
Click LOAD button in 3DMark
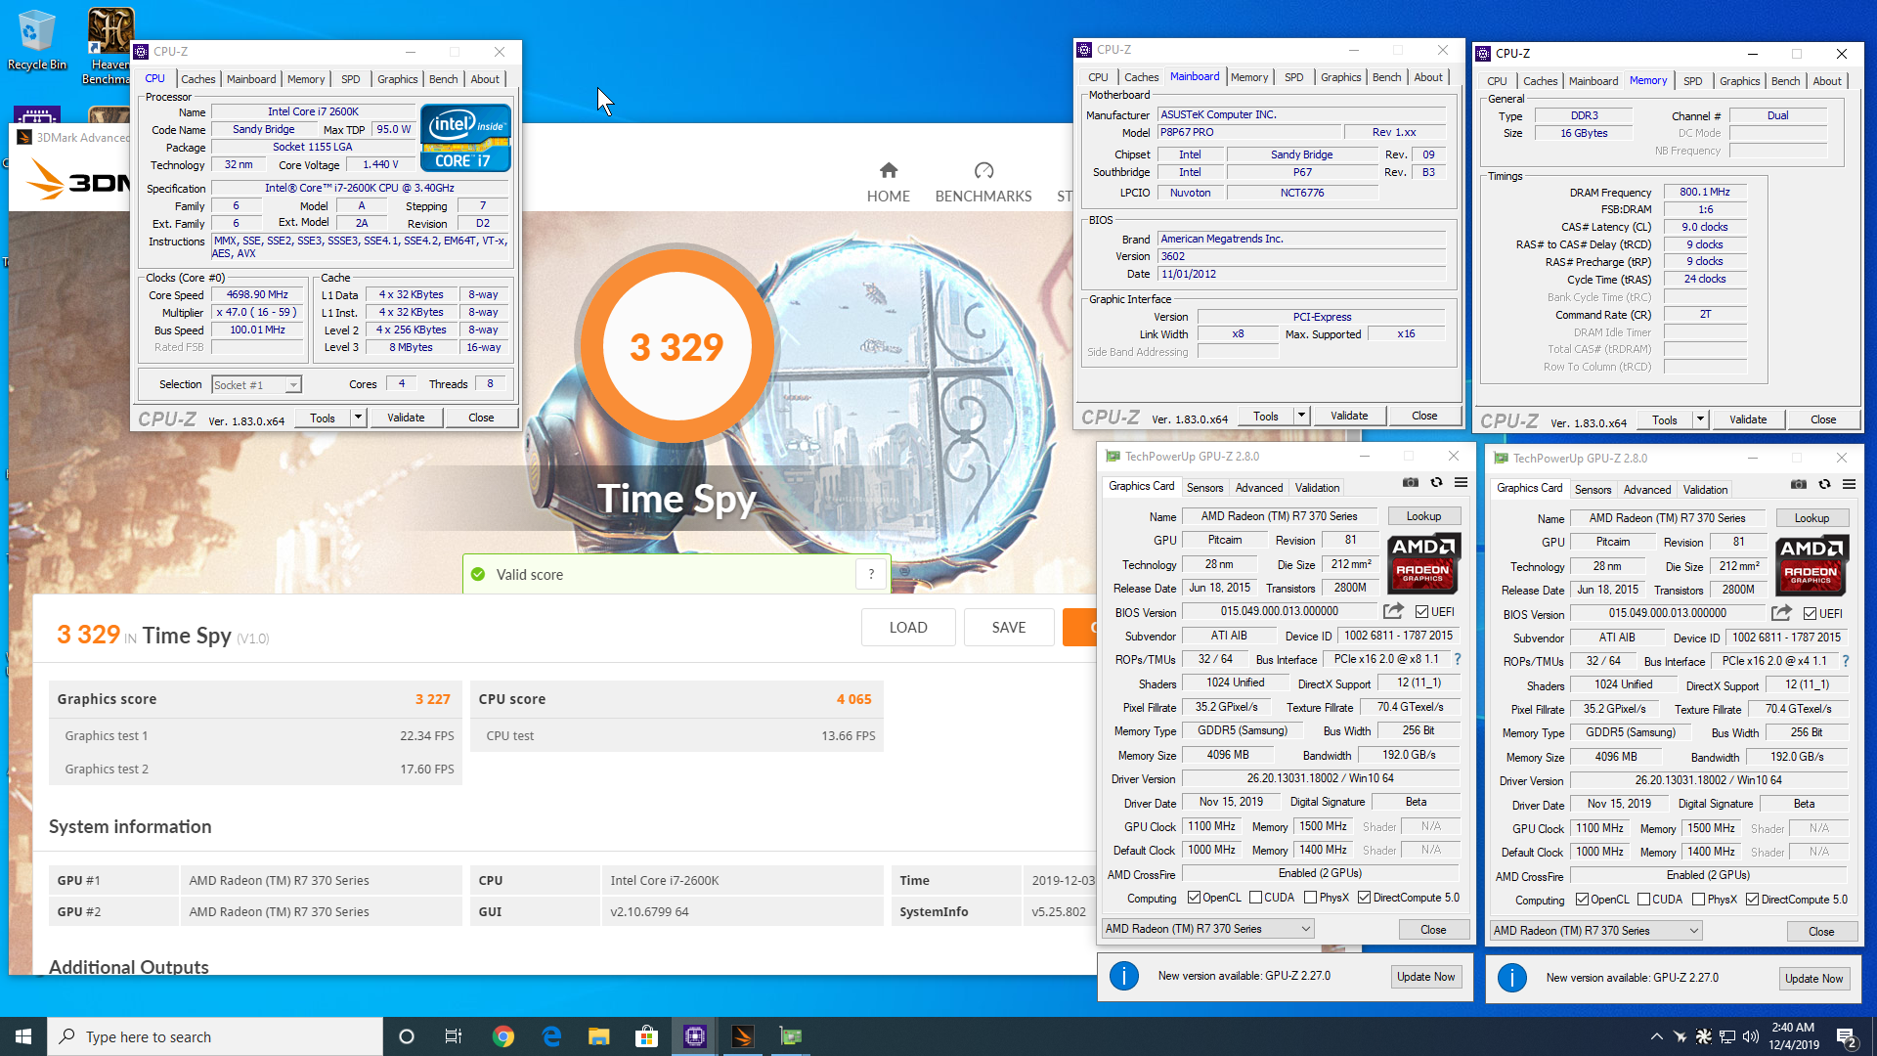click(908, 628)
